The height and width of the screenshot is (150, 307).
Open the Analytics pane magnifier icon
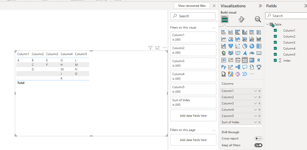(258, 19)
